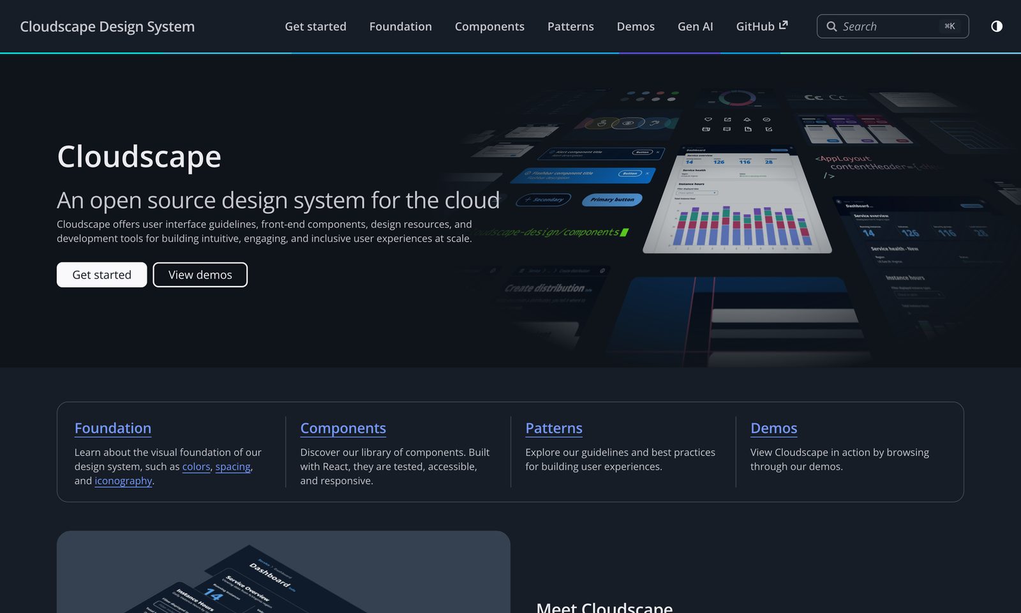The height and width of the screenshot is (613, 1021).
Task: Click the Cloudscape hero title text
Action: [139, 156]
